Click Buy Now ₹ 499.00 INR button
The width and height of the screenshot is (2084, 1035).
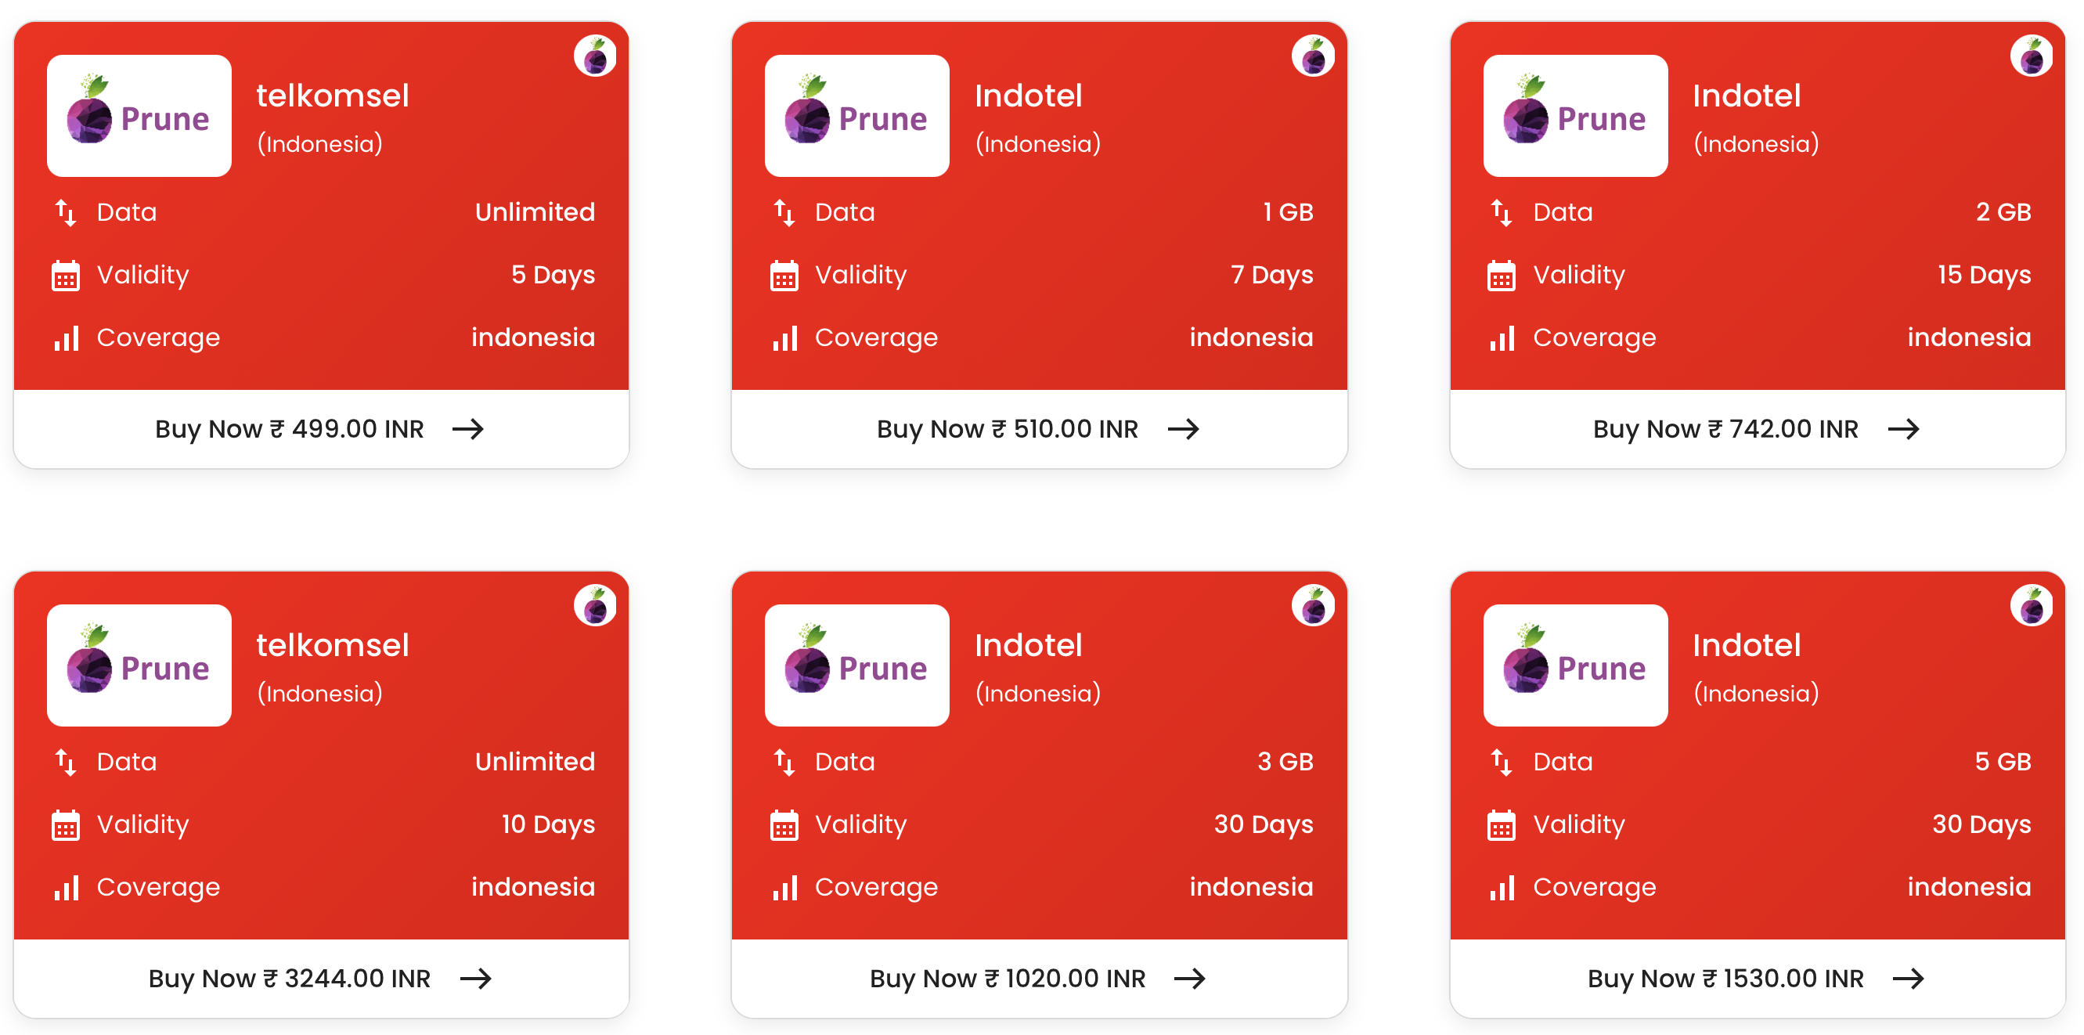[x=320, y=429]
